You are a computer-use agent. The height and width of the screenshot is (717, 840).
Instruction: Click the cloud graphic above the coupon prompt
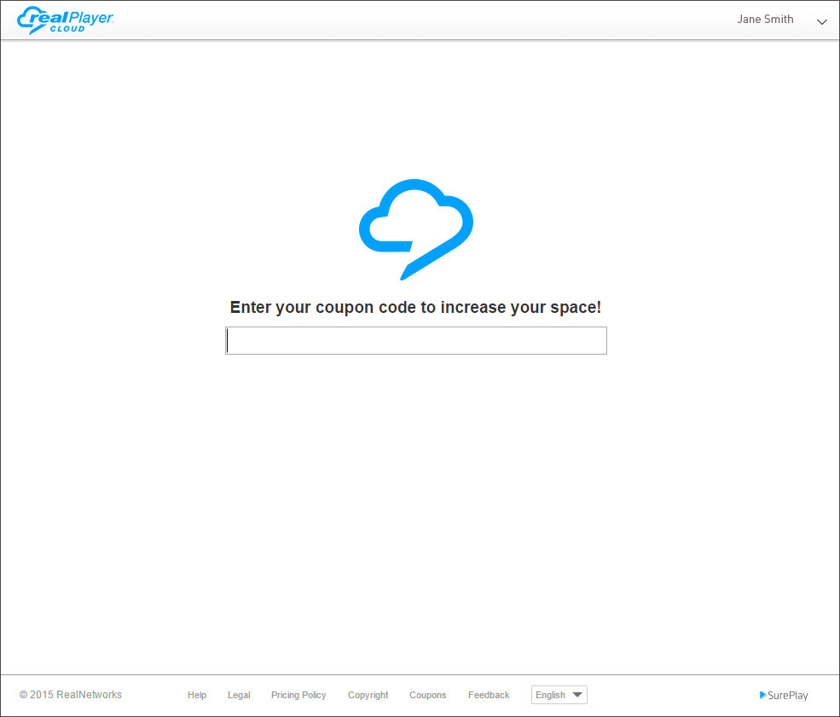[x=415, y=226]
